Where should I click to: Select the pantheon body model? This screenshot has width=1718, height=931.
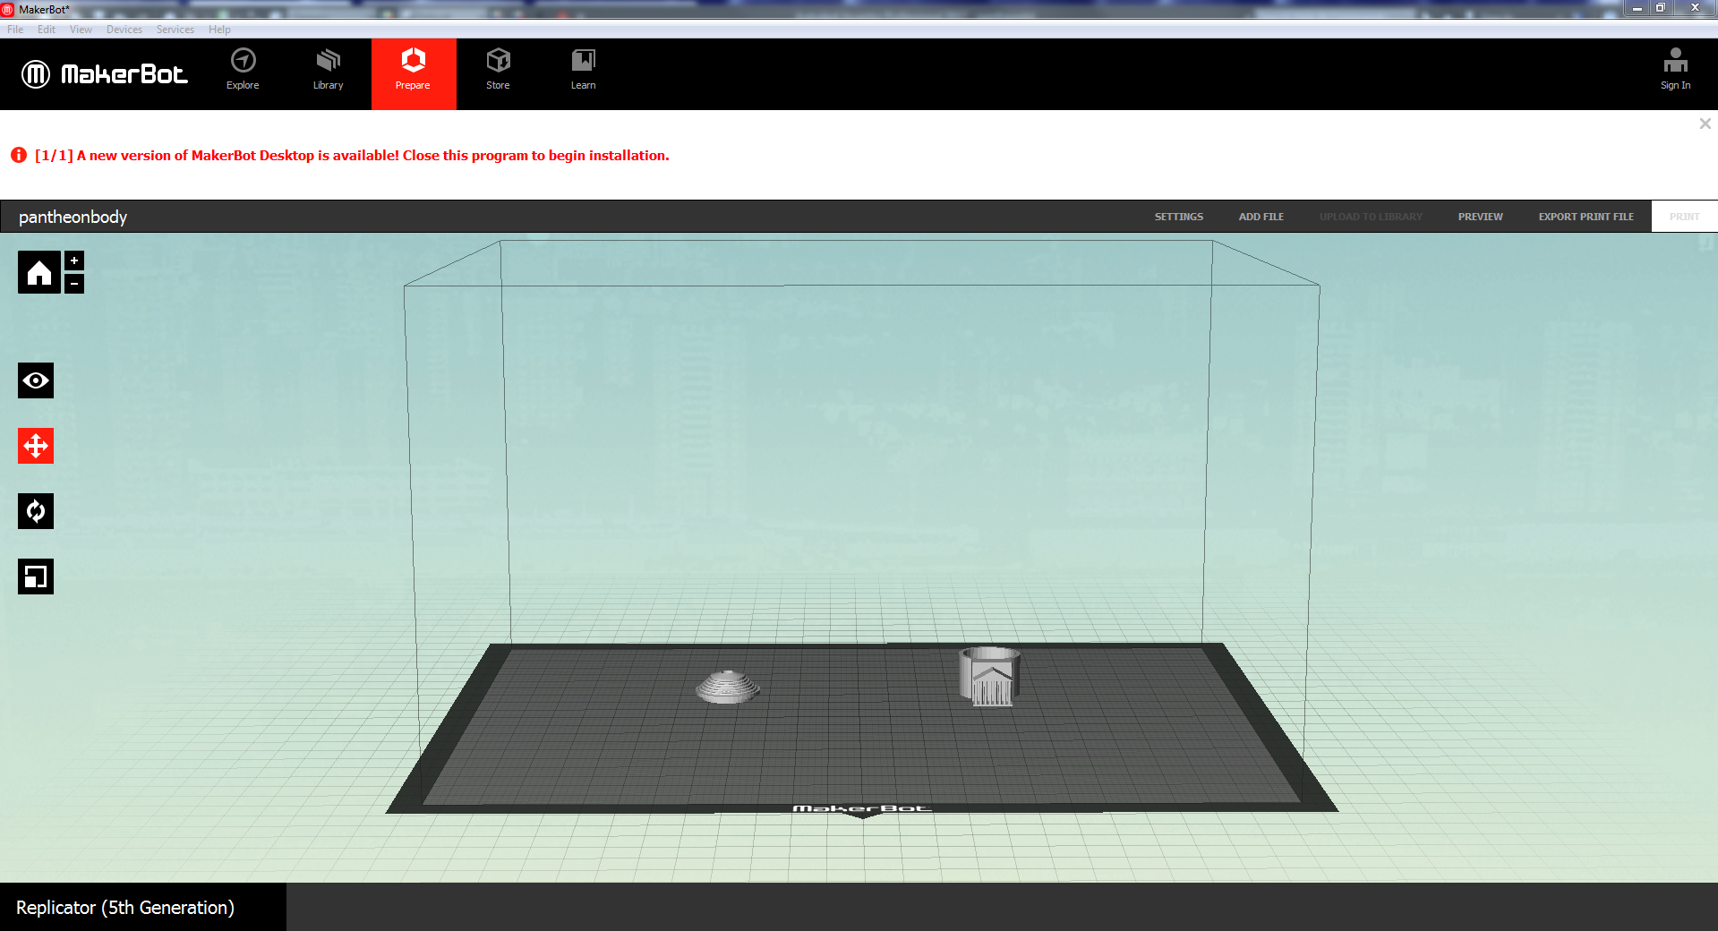[989, 677]
